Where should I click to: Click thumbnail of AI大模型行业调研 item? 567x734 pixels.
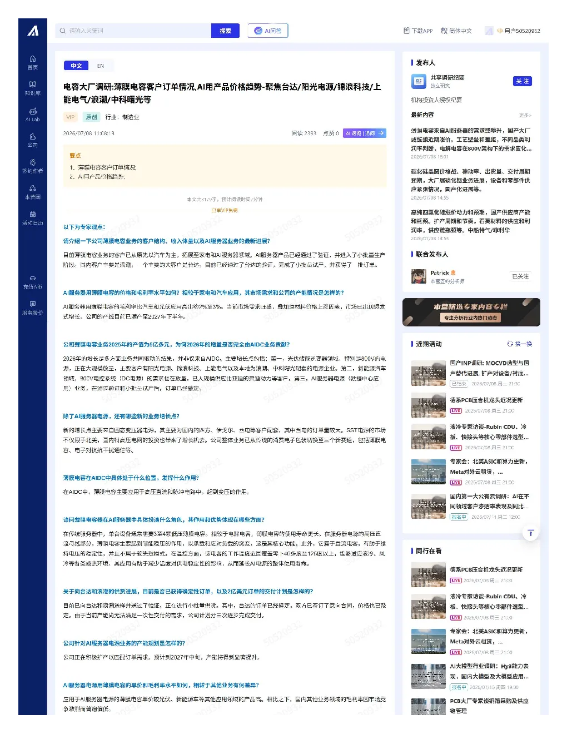click(429, 676)
